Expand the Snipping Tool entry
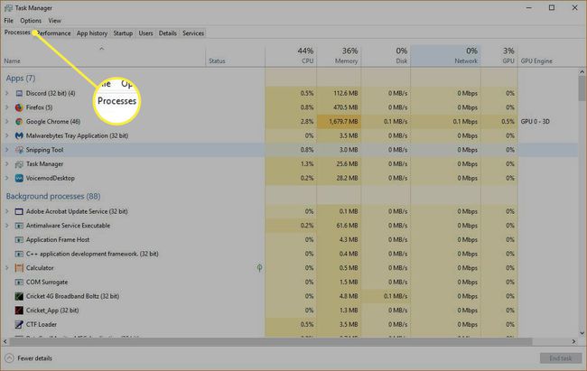Screen dimensions: 587x371 pos(6,150)
